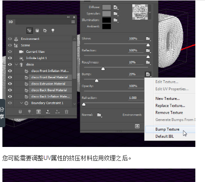Viewport: 205px width, 182px height.
Task: Select the whole scene filter icon in 3D panel
Action: tap(29, 30)
